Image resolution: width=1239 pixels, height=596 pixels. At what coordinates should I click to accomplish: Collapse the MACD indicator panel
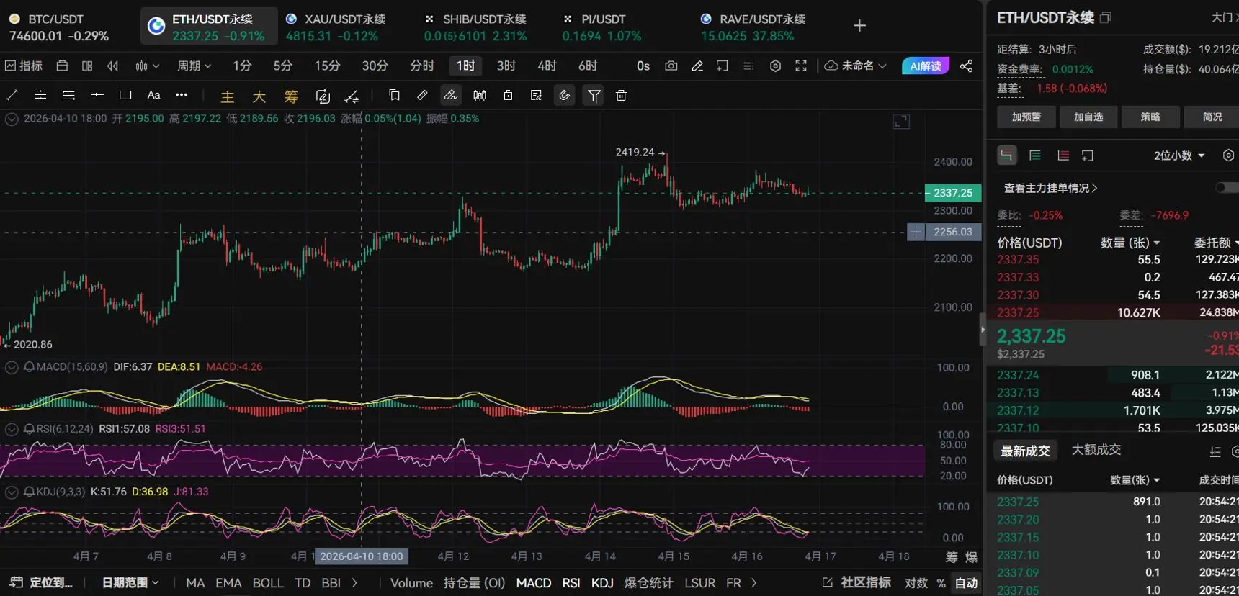coord(12,367)
